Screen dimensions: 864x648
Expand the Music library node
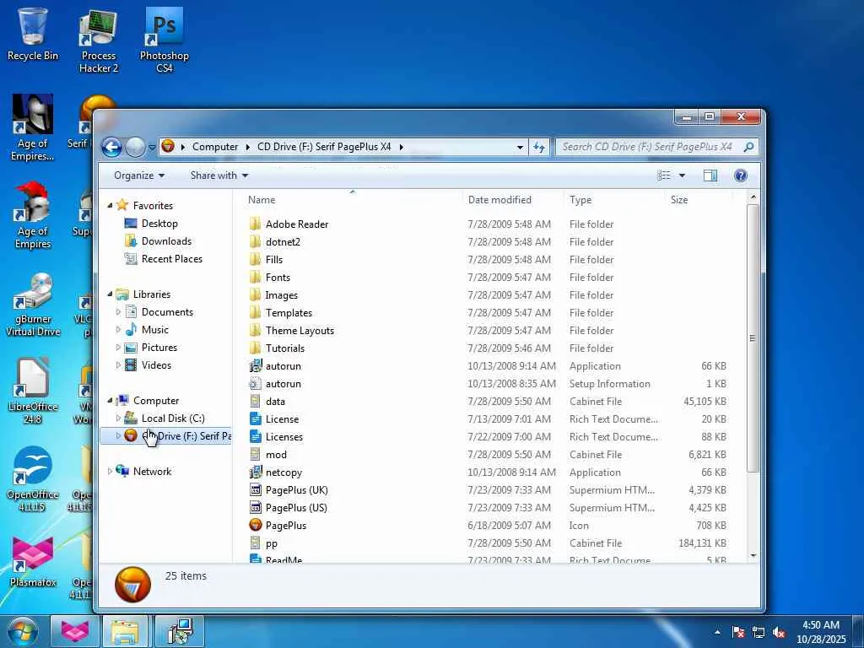coord(118,330)
